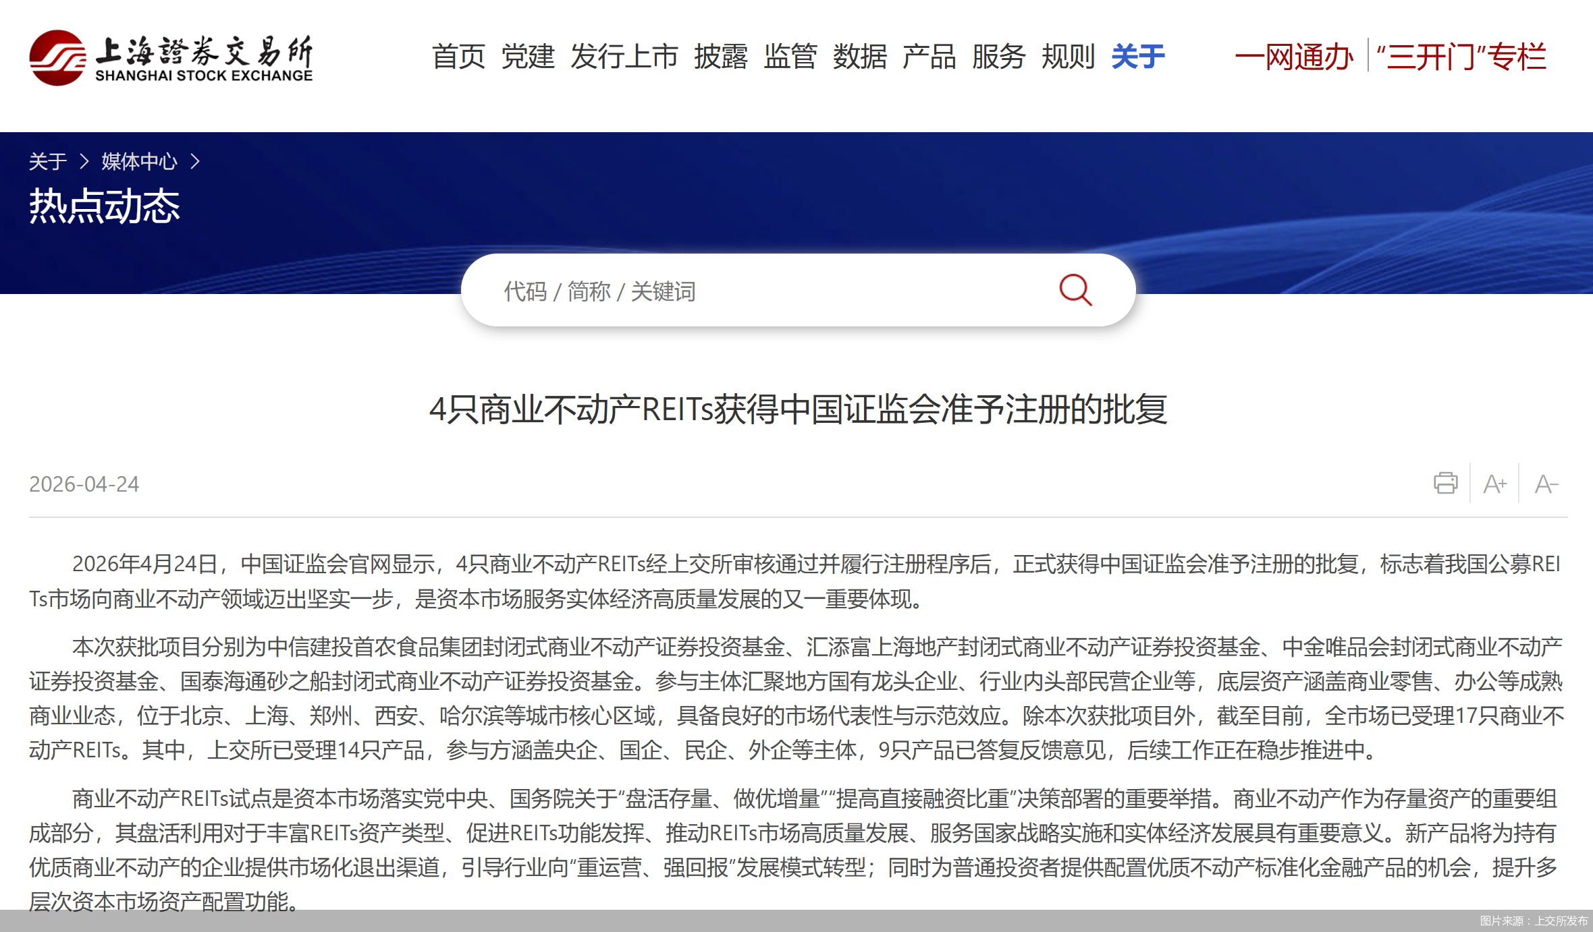This screenshot has height=932, width=1593.
Task: Enlarge text with the A+ icon
Action: (x=1494, y=483)
